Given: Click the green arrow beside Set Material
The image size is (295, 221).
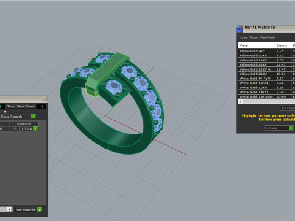Looking at the screenshot, I should [x=40, y=209].
